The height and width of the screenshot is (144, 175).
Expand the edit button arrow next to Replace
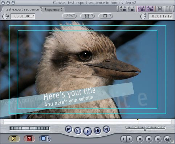coord(49,139)
